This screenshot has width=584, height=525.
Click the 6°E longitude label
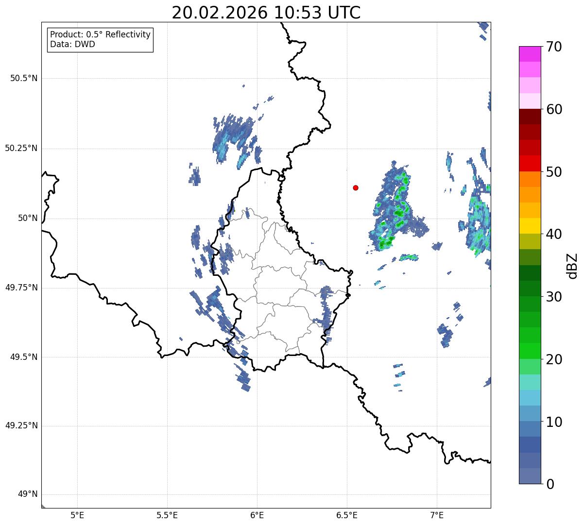pyautogui.click(x=257, y=515)
